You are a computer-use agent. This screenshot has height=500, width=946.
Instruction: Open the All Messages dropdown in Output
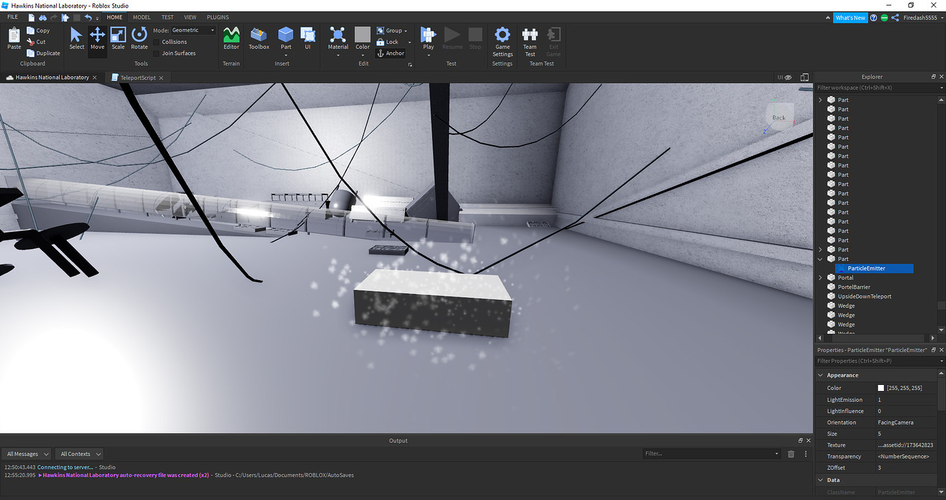[26, 453]
